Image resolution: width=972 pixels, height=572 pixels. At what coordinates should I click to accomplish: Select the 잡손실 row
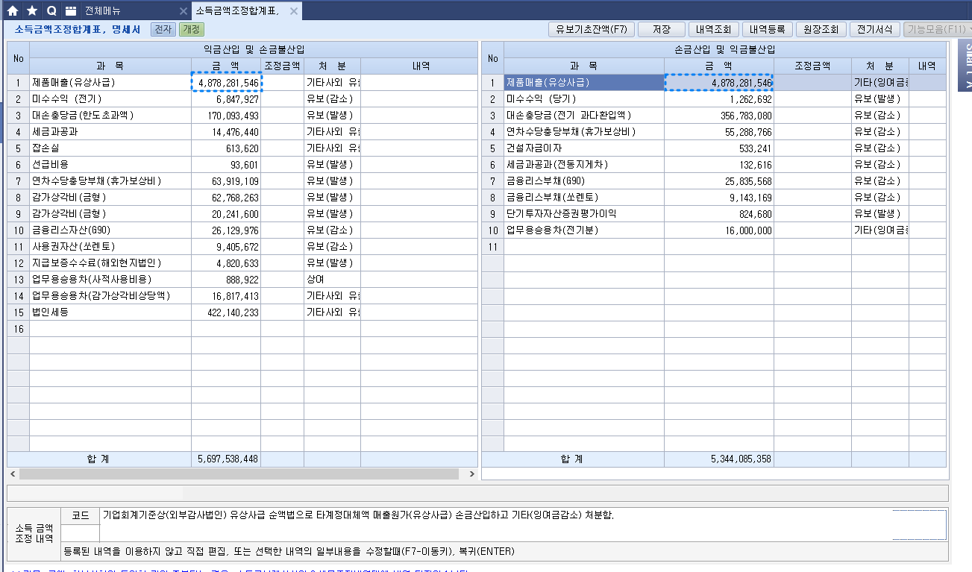coord(242,148)
